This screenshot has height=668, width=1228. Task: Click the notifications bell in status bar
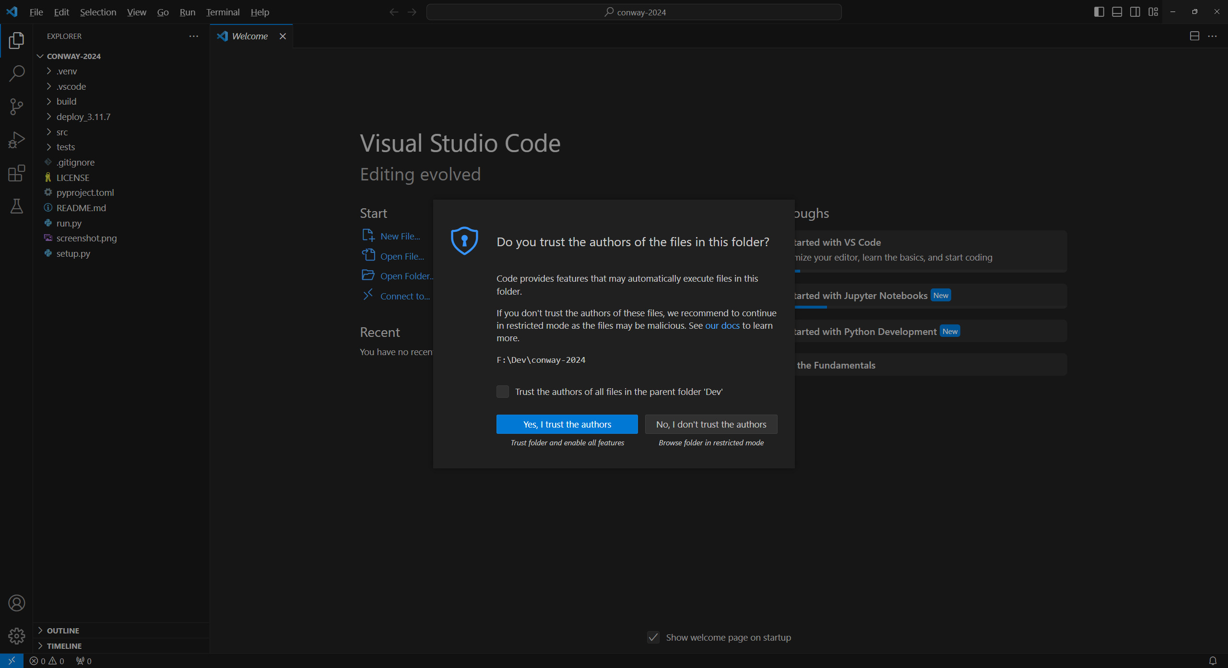pyautogui.click(x=1213, y=661)
